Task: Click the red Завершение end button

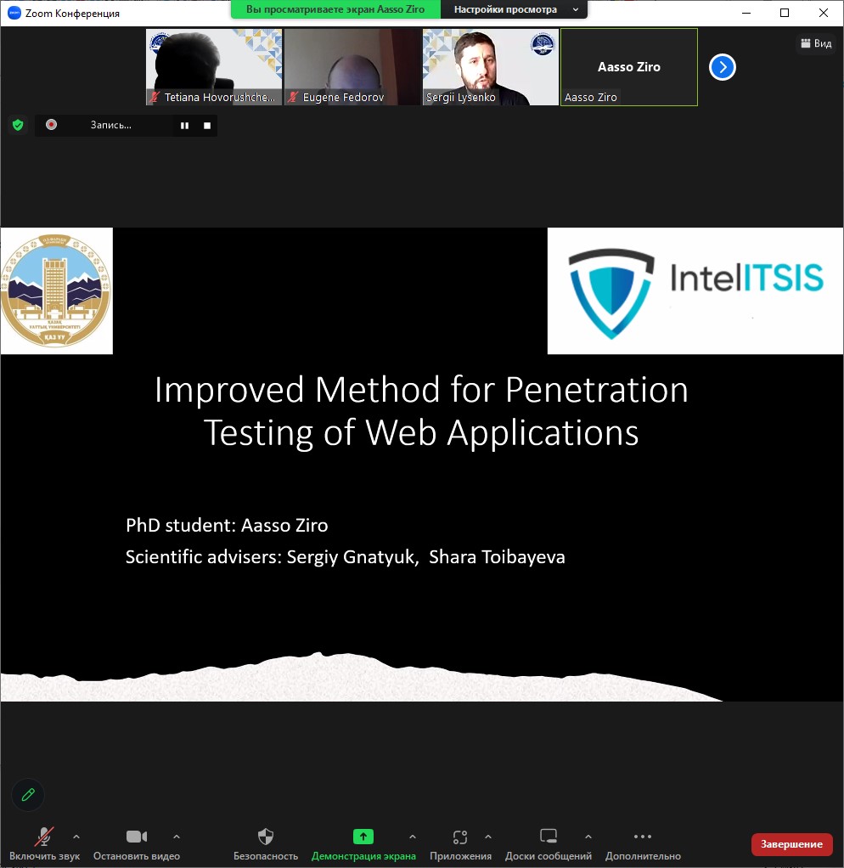Action: (x=791, y=843)
